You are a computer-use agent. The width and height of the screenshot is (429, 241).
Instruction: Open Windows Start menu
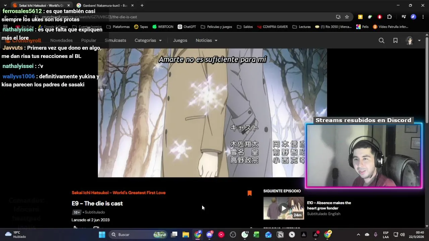coord(102,235)
